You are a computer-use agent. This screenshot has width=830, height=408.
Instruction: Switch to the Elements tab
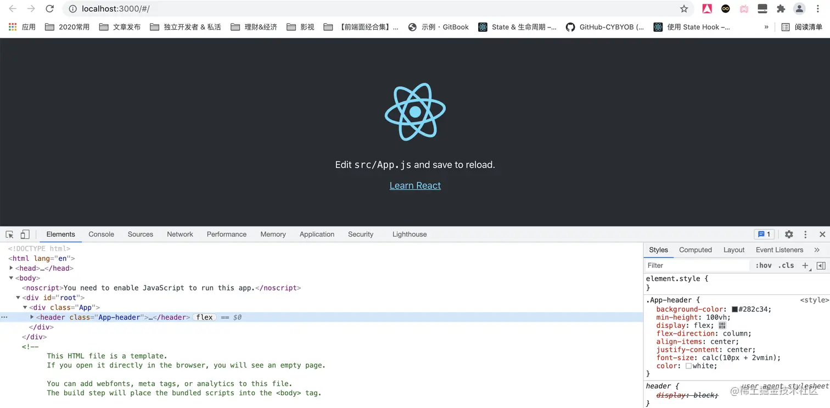coord(60,234)
